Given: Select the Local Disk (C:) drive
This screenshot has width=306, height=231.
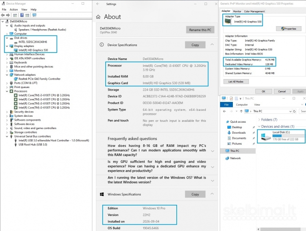Looking at the screenshot, I should [281, 136].
